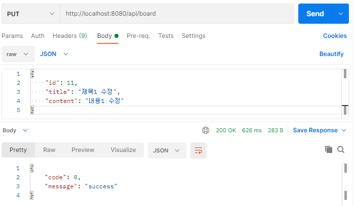355x206 pixels.
Task: Click the request URL field
Action: 177,14
